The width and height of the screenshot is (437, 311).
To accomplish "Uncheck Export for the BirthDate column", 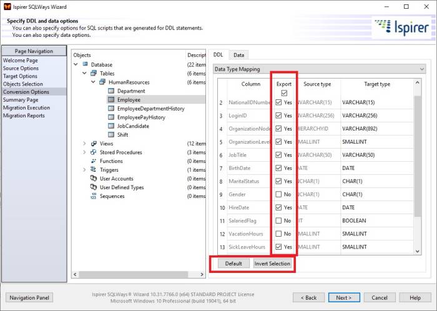I will click(x=277, y=168).
